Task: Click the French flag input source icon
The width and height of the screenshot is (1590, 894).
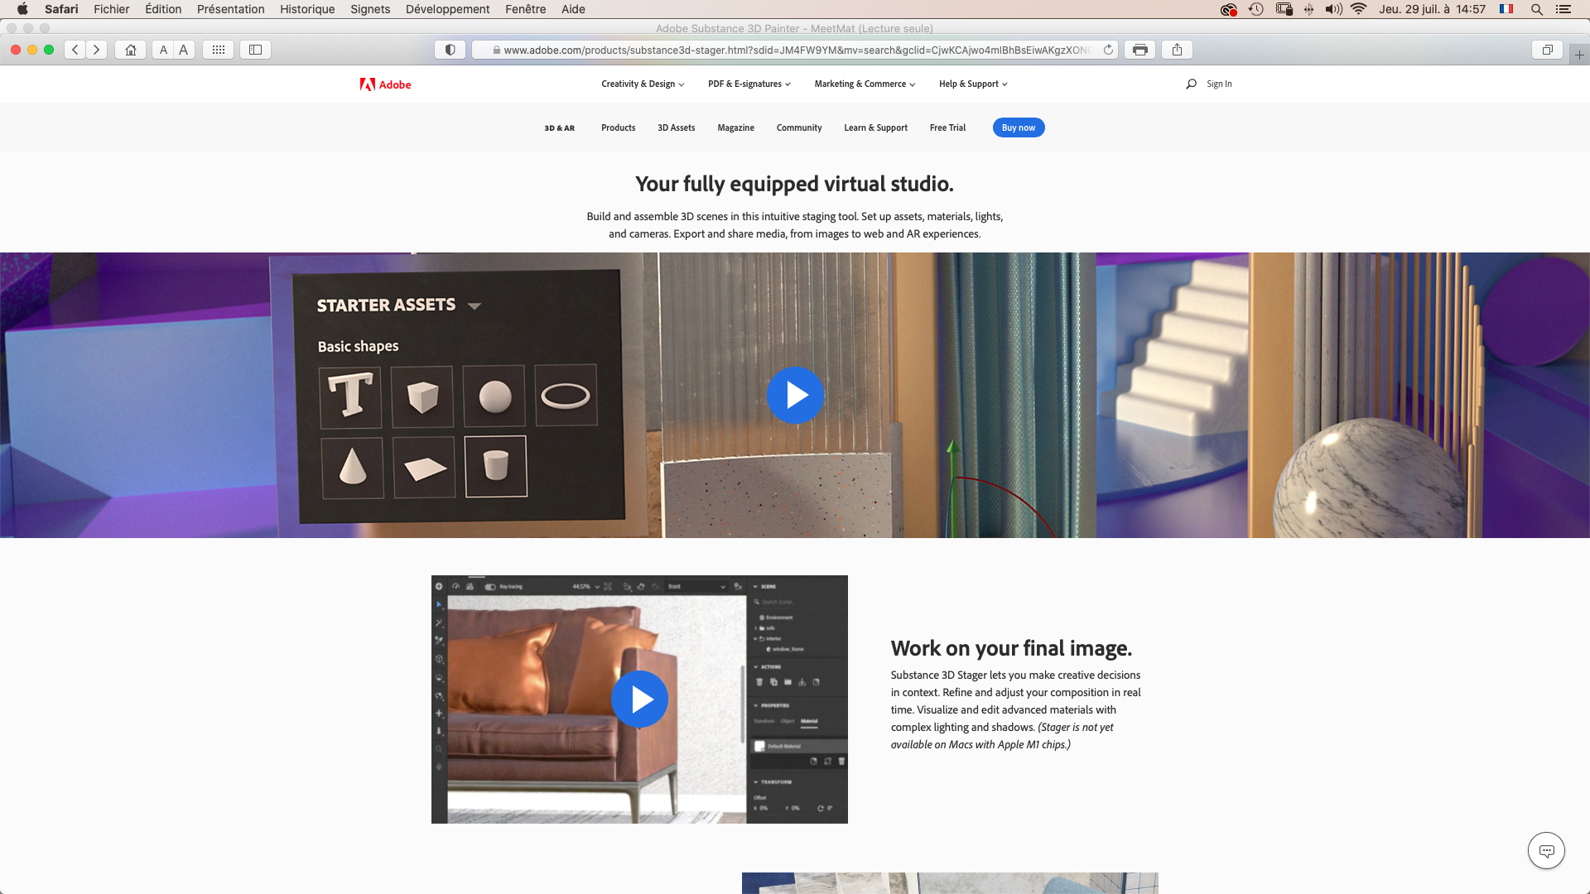Action: pyautogui.click(x=1506, y=9)
